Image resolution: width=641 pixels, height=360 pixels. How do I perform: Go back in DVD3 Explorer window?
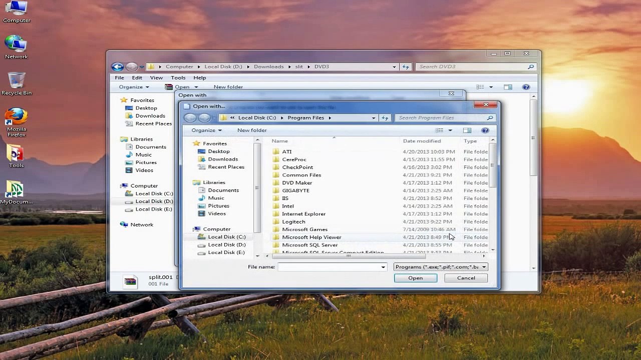[118, 66]
